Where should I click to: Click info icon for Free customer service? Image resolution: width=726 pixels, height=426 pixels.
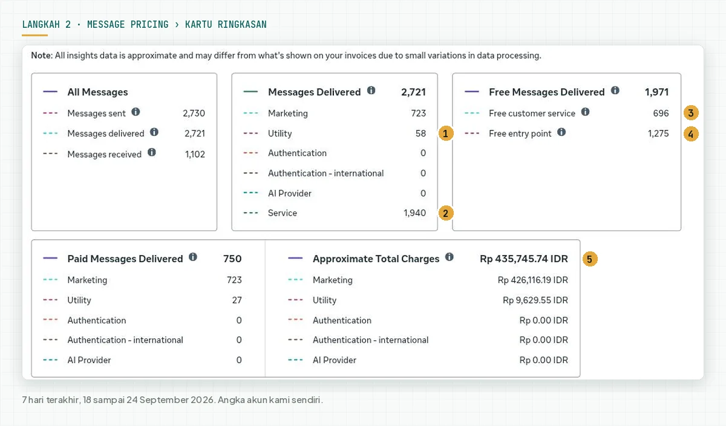(x=585, y=112)
